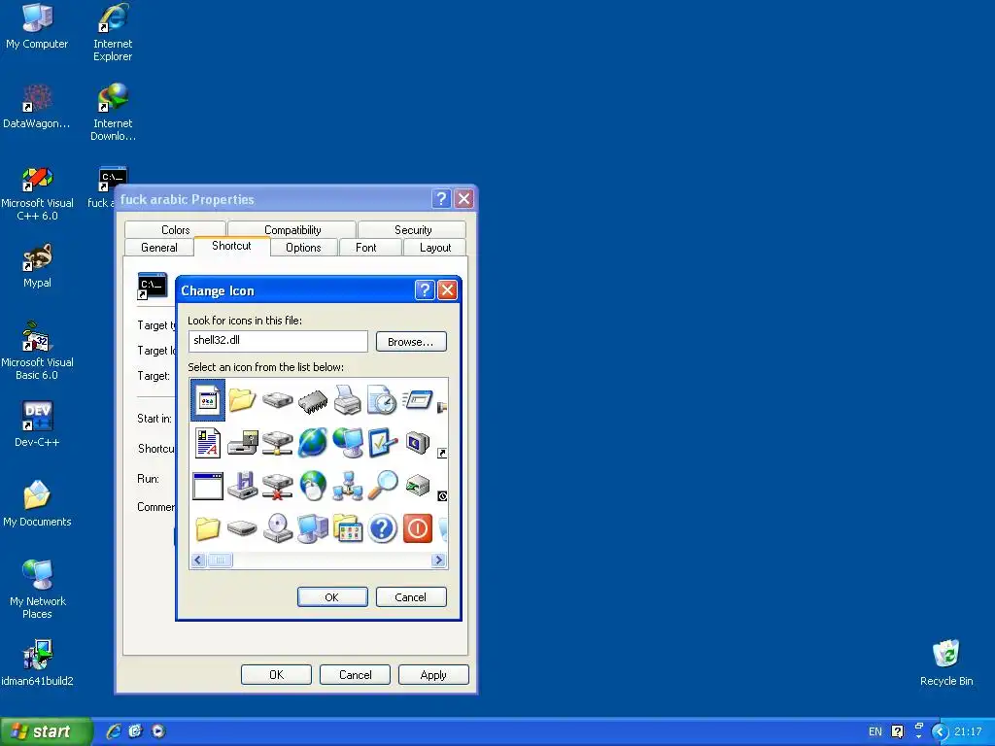Cancel the Change Icon dialog
The width and height of the screenshot is (995, 746).
411,597
